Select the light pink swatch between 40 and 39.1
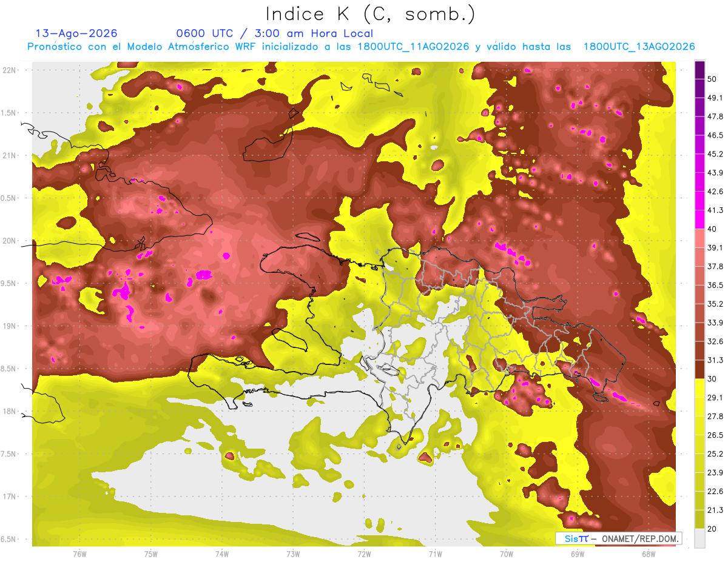728x562 pixels. (x=699, y=238)
